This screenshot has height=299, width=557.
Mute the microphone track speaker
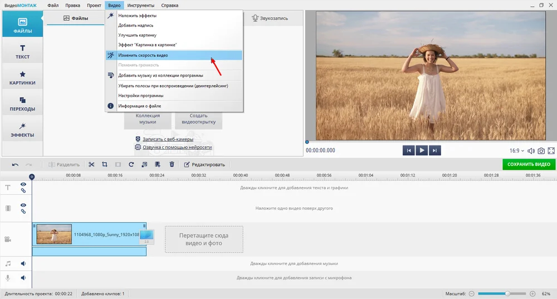pyautogui.click(x=23, y=278)
